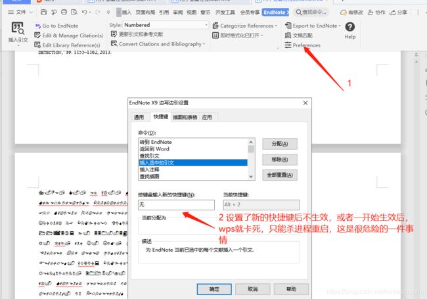Select 转到 EndNote in command list
Image resolution: width=427 pixels, height=299 pixels.
pos(193,142)
